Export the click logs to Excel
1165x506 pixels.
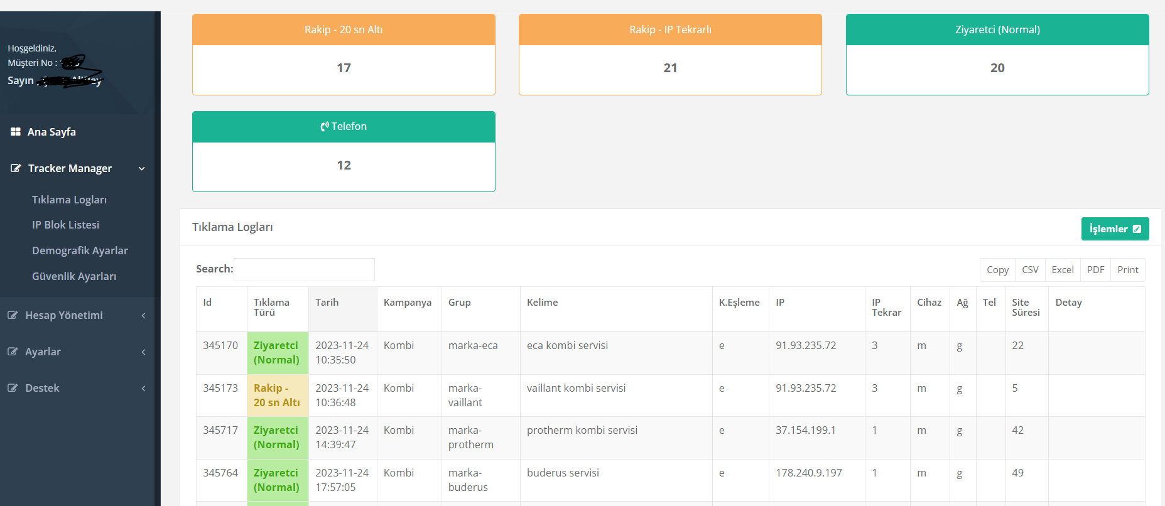(1063, 270)
